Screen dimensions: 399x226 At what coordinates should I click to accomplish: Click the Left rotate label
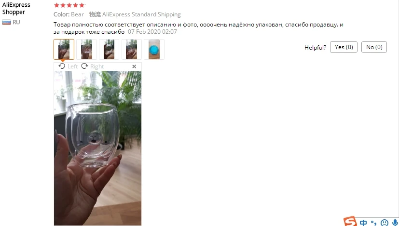(72, 66)
